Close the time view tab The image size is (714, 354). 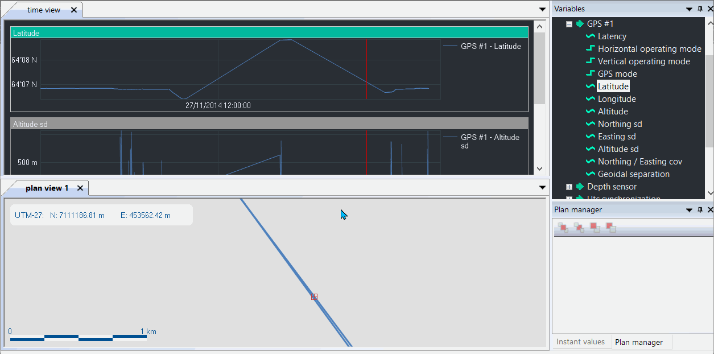[74, 10]
